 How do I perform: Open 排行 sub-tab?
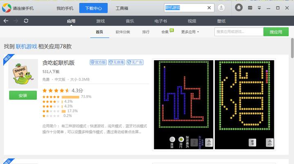coord(146,32)
